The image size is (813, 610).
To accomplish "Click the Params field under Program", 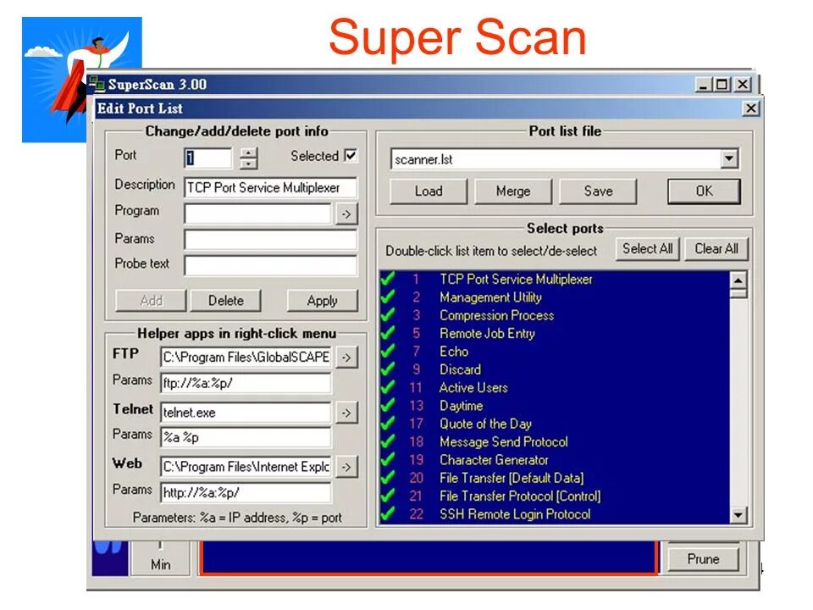I will click(x=270, y=239).
